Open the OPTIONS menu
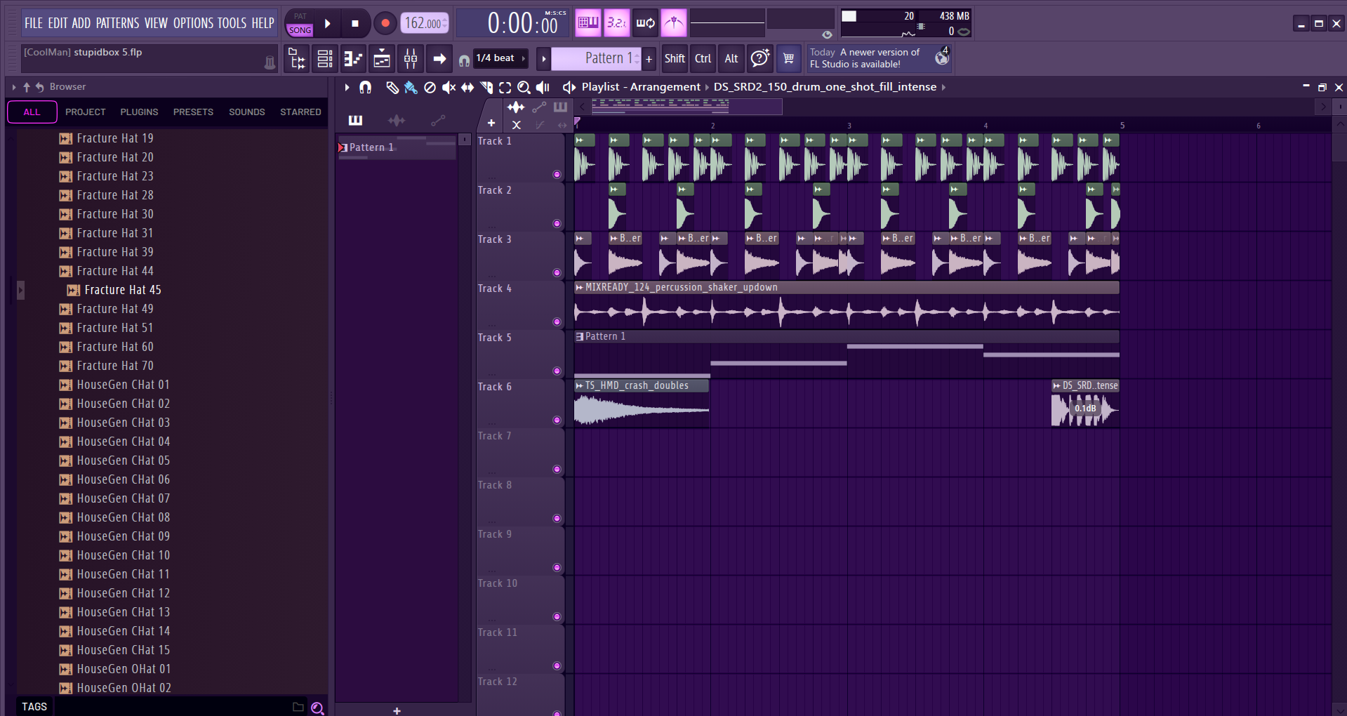1347x716 pixels. (193, 23)
